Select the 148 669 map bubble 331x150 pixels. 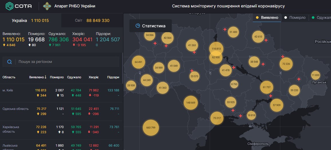(x=191, y=102)
